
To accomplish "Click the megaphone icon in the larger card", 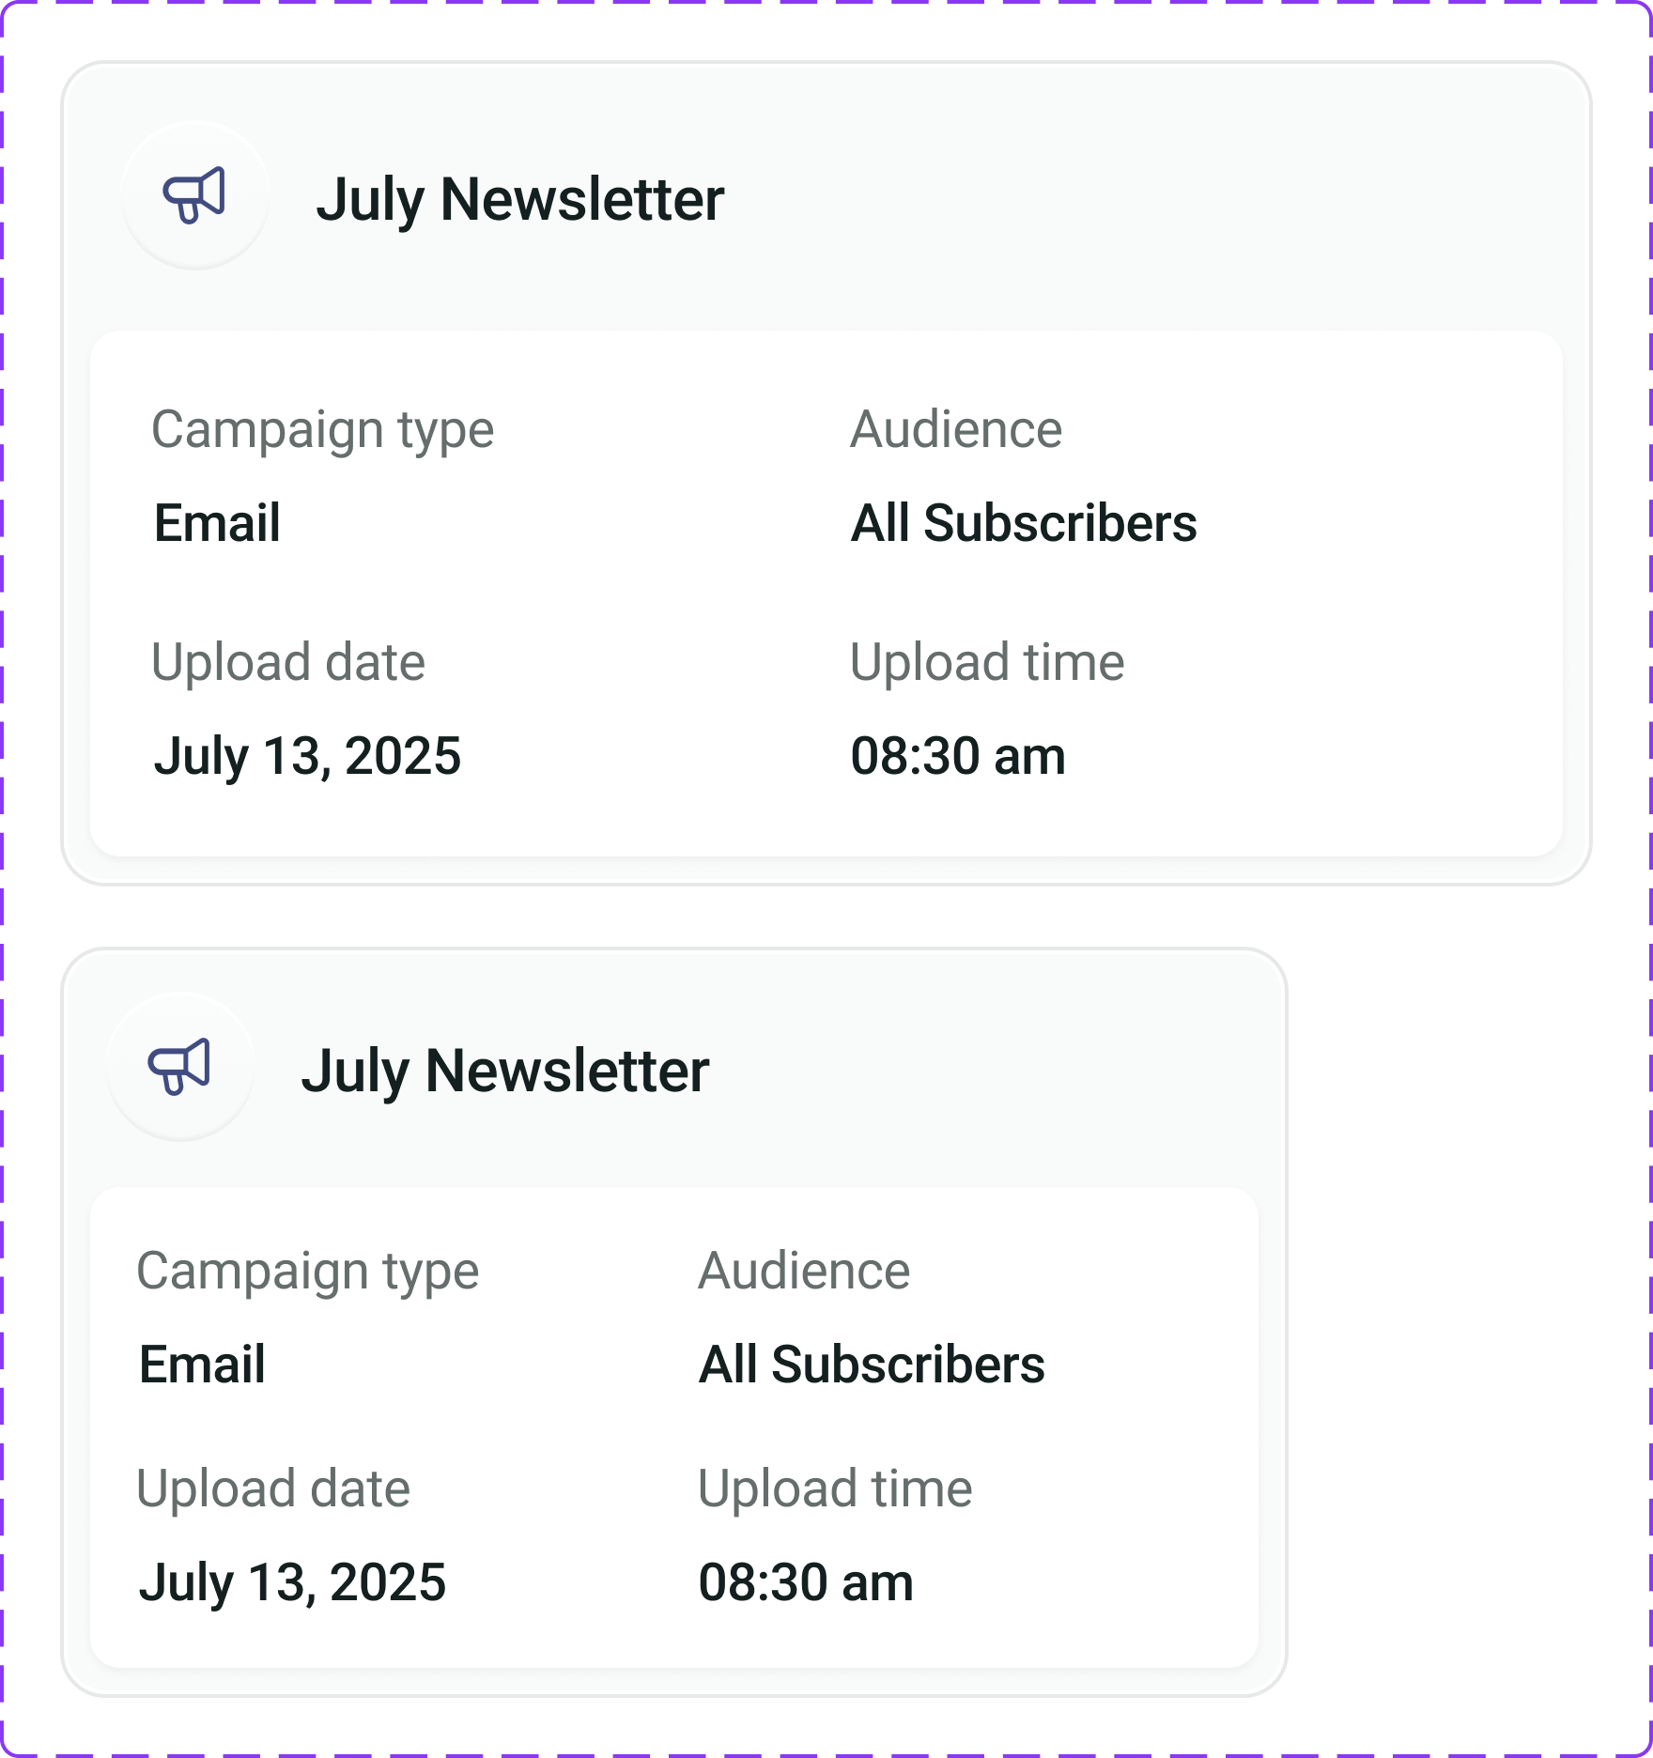I will 194,195.
